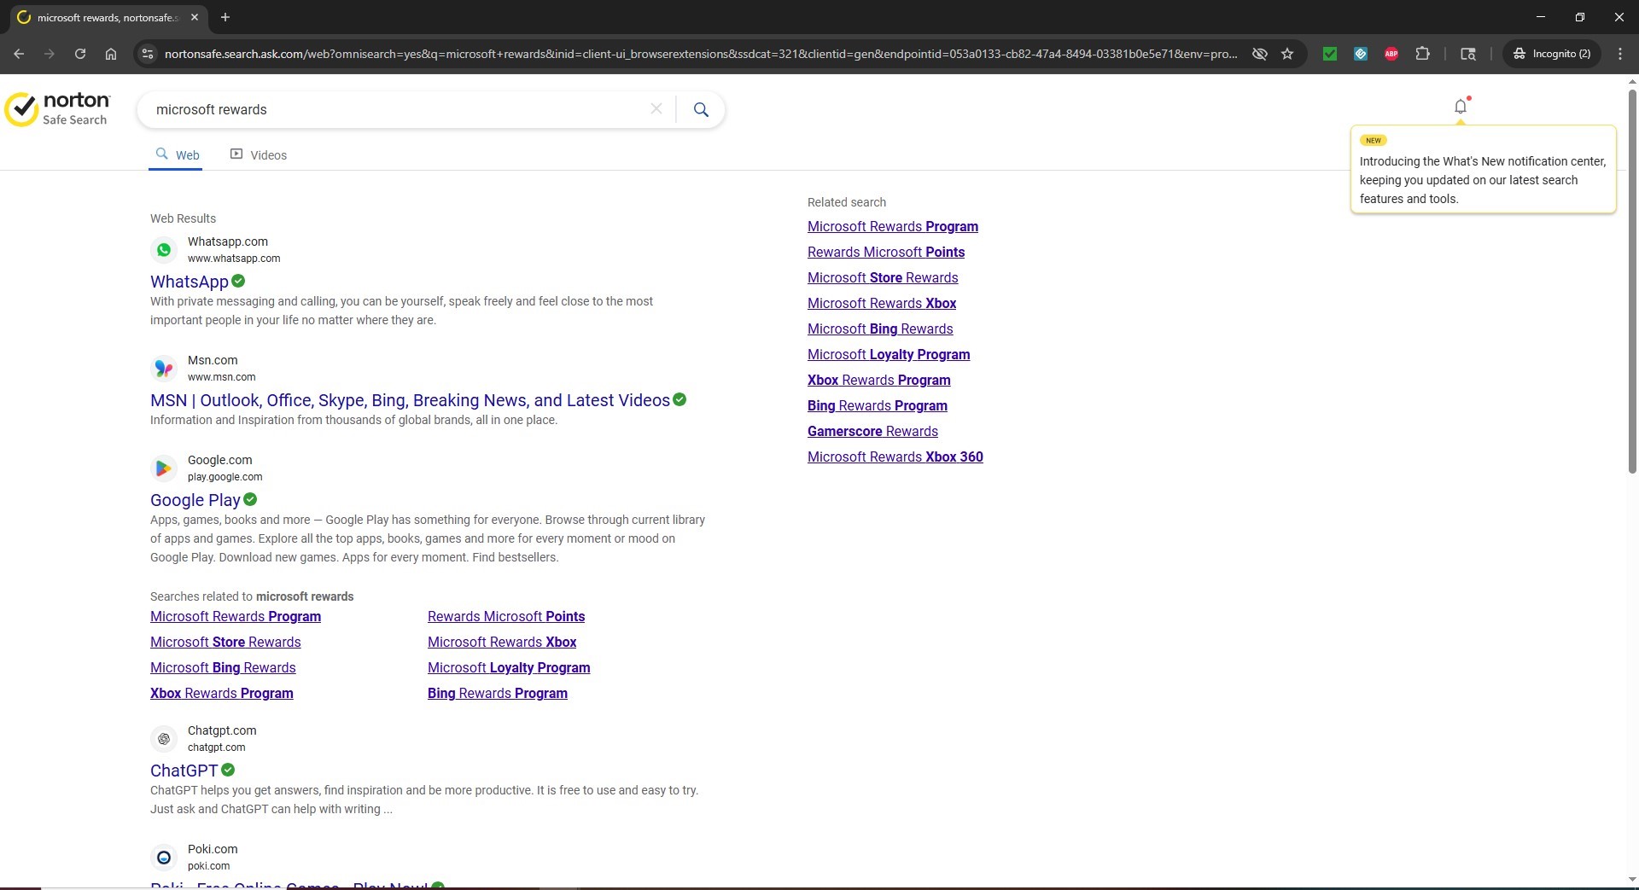Click the play.google.com URL text
Image resolution: width=1639 pixels, height=890 pixels.
tap(225, 477)
